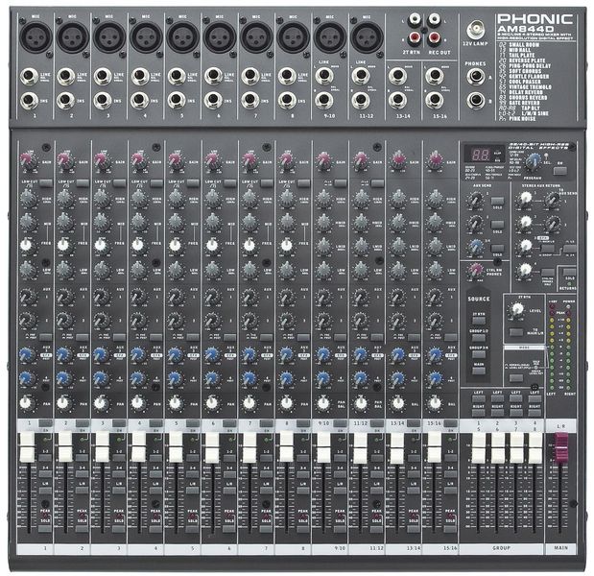Select GROUP 3/4 as monitor source
The height and width of the screenshot is (576, 594).
pyautogui.click(x=479, y=354)
